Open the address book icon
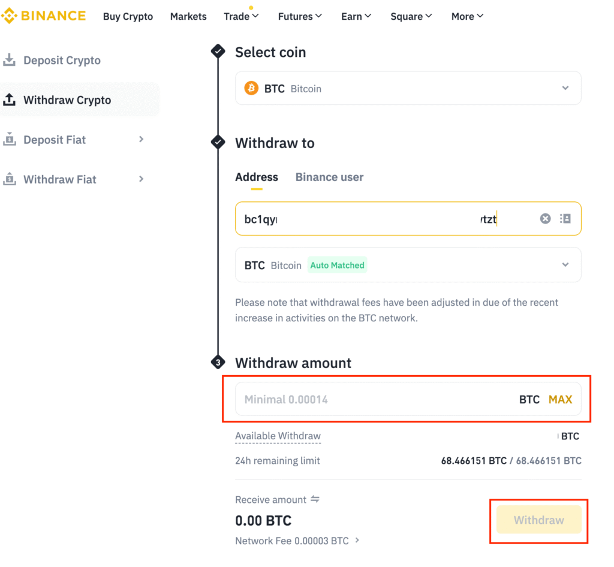Viewport: 614px width, 567px height. [565, 219]
